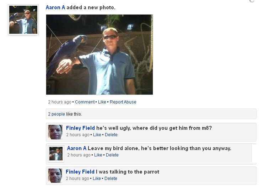Click the Report Abuse link
The height and width of the screenshot is (186, 264).
pos(123,102)
